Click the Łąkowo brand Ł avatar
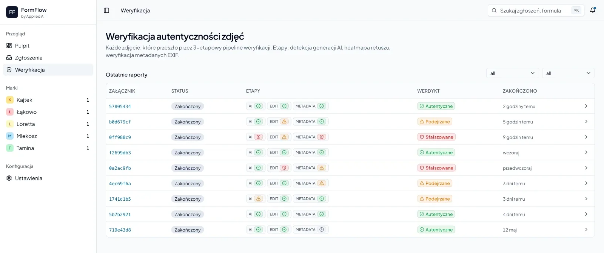Screen dimensions: 604x253 (x=10, y=112)
